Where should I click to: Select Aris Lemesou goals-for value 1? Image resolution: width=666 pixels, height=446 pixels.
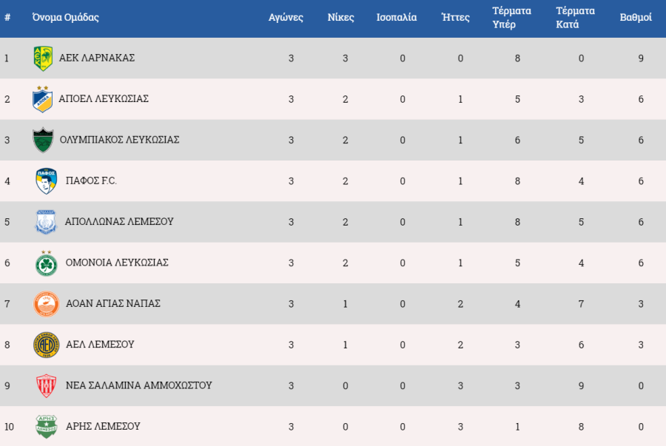coord(517,427)
